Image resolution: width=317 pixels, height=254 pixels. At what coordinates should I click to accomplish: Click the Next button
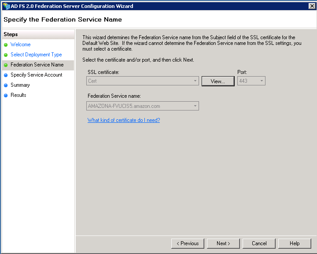[223, 243]
